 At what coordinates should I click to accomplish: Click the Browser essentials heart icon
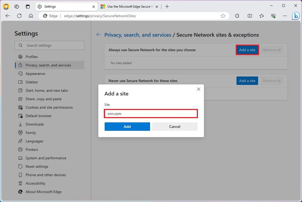click(x=273, y=16)
